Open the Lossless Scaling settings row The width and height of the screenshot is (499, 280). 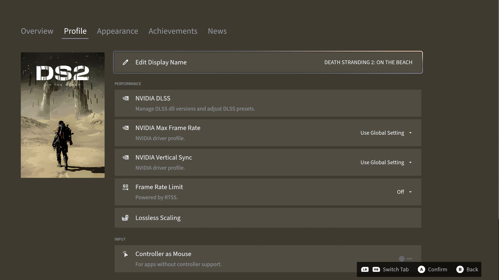click(268, 218)
